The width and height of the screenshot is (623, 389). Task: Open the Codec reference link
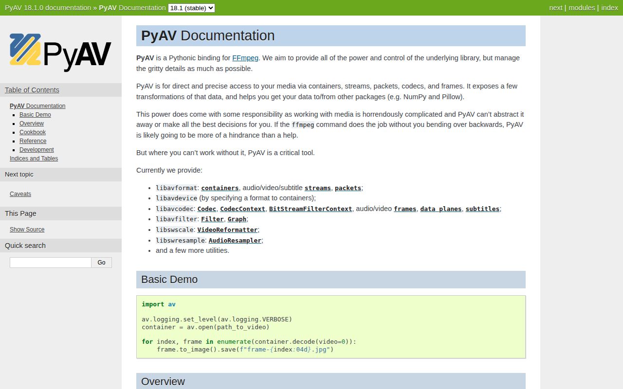pyautogui.click(x=207, y=209)
